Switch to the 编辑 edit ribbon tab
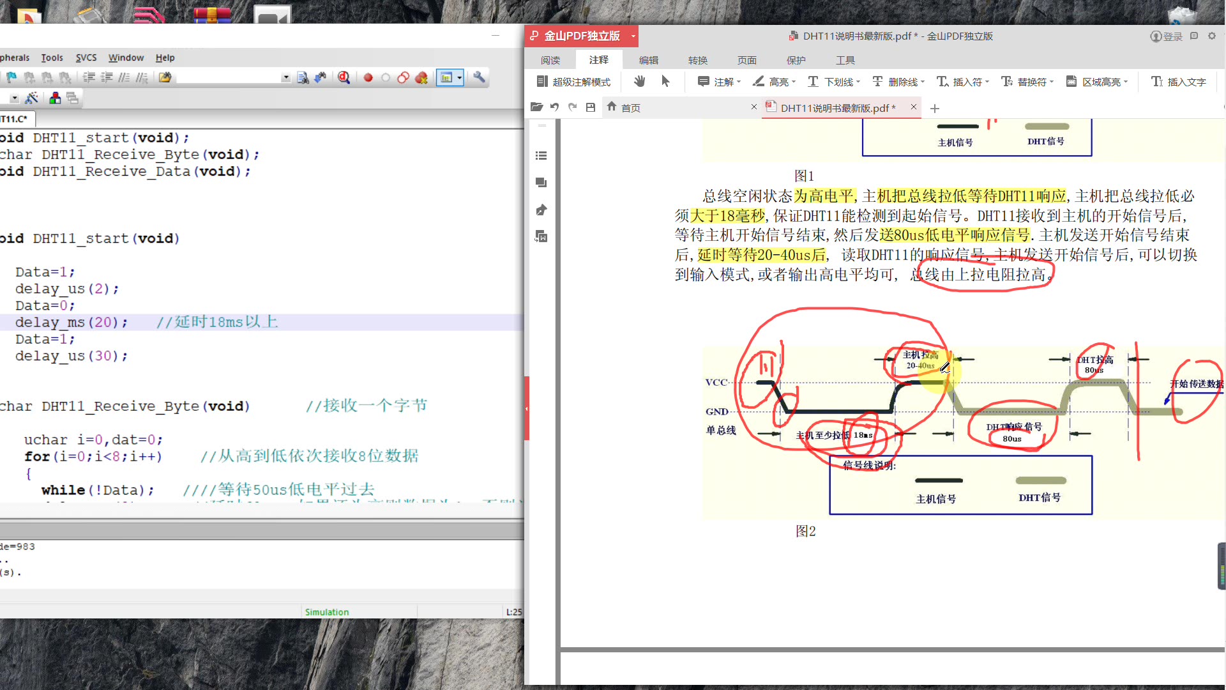The width and height of the screenshot is (1226, 690). point(648,60)
